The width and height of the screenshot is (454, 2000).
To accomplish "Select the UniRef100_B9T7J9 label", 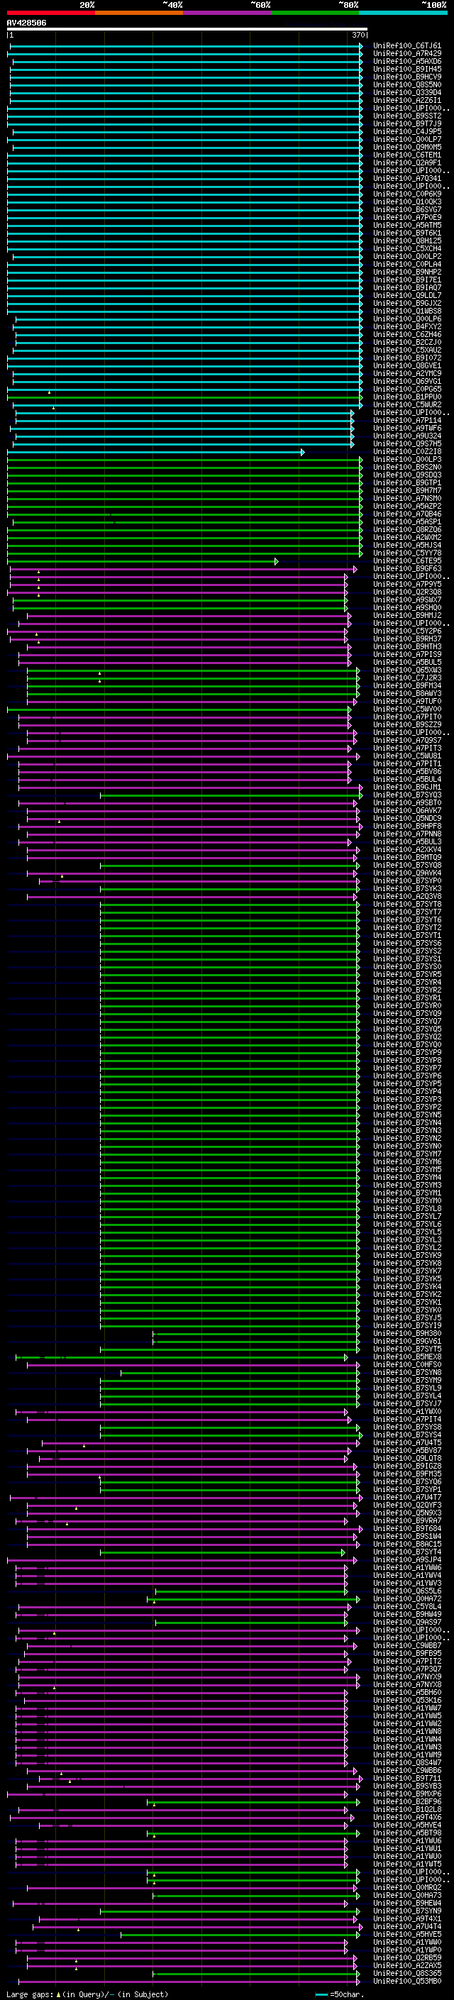I will [407, 123].
